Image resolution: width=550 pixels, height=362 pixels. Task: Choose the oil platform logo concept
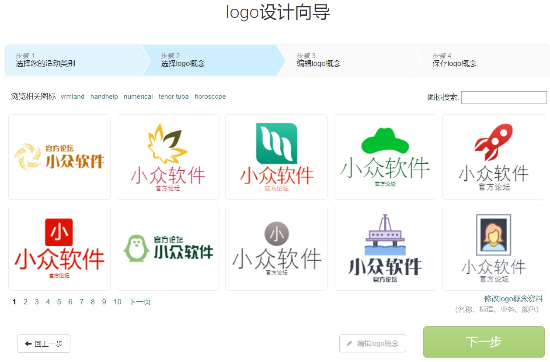tap(385, 248)
